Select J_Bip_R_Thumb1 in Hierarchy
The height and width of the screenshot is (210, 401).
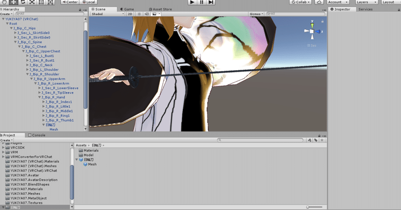tap(60, 120)
